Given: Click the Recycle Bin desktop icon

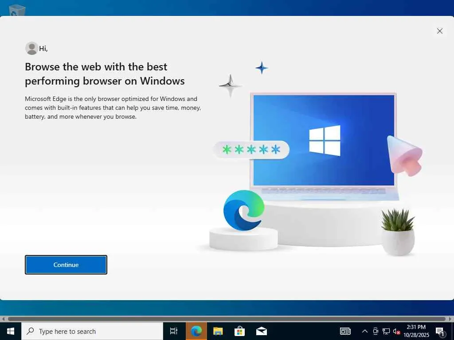Looking at the screenshot, I should click(17, 11).
